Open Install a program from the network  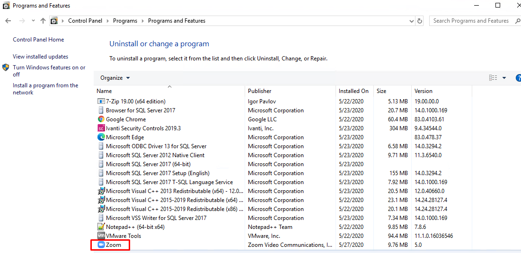pos(45,89)
